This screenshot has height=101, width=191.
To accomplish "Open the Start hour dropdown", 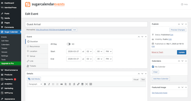I will (89, 51).
